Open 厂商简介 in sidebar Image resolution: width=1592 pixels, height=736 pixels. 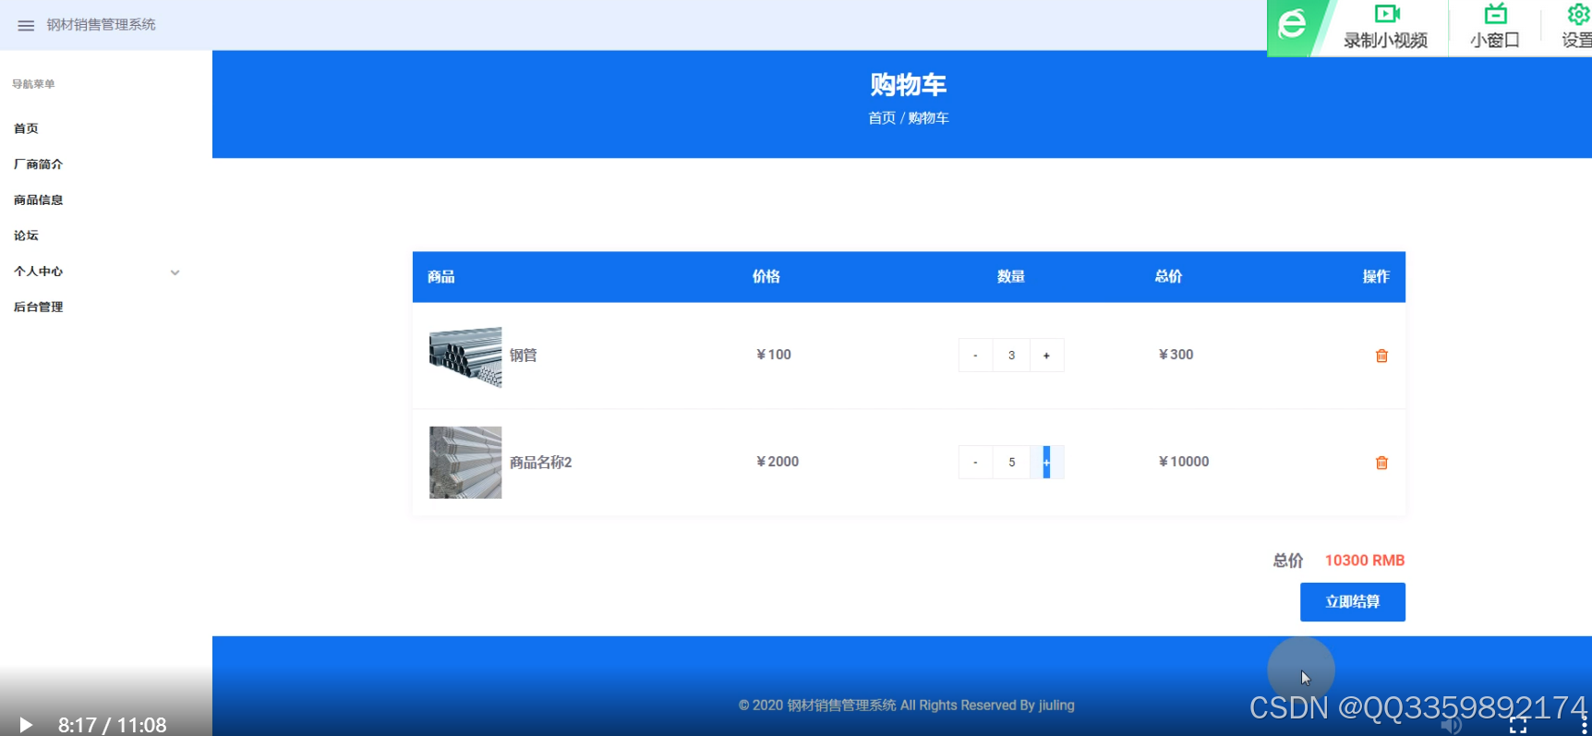[x=38, y=164]
